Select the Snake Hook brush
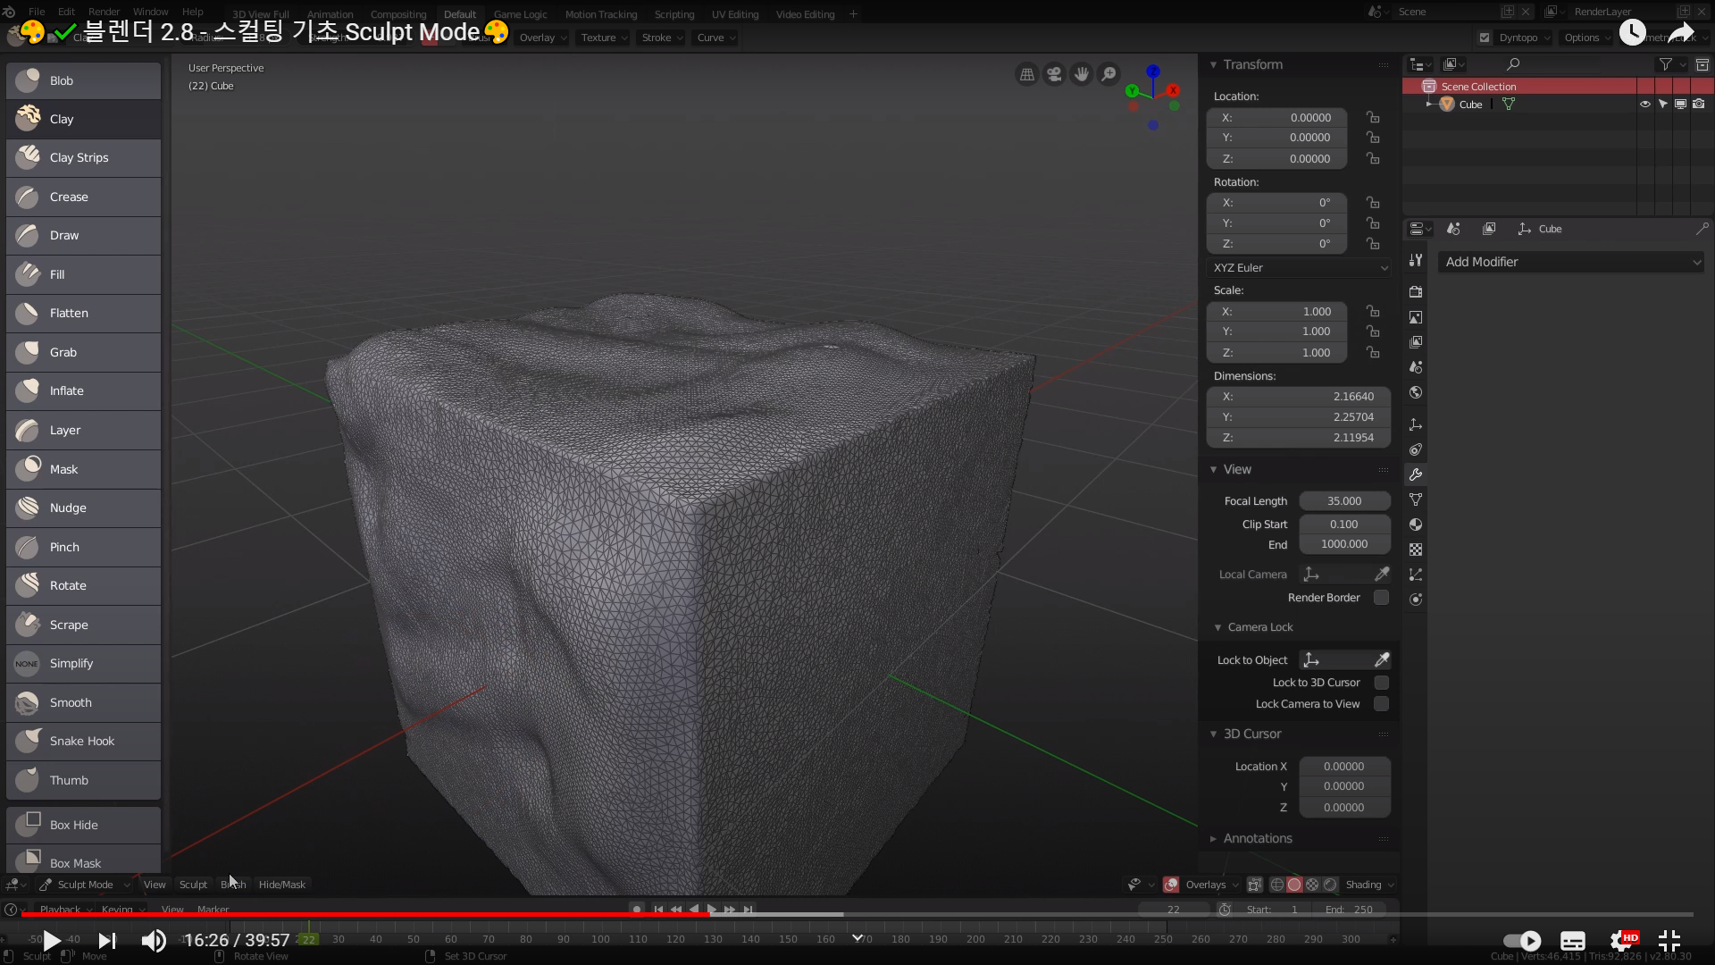1715x965 pixels. pos(83,742)
